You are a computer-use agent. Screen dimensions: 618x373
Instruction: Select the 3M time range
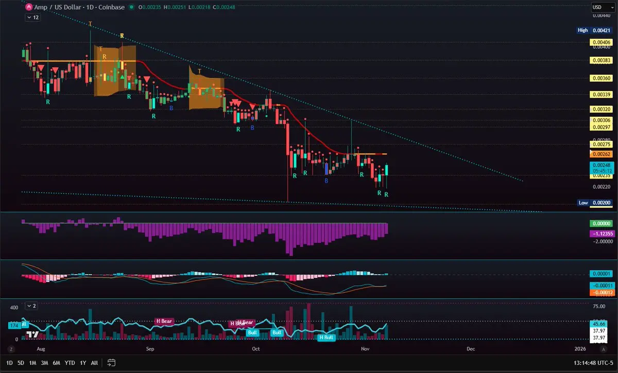coord(44,363)
